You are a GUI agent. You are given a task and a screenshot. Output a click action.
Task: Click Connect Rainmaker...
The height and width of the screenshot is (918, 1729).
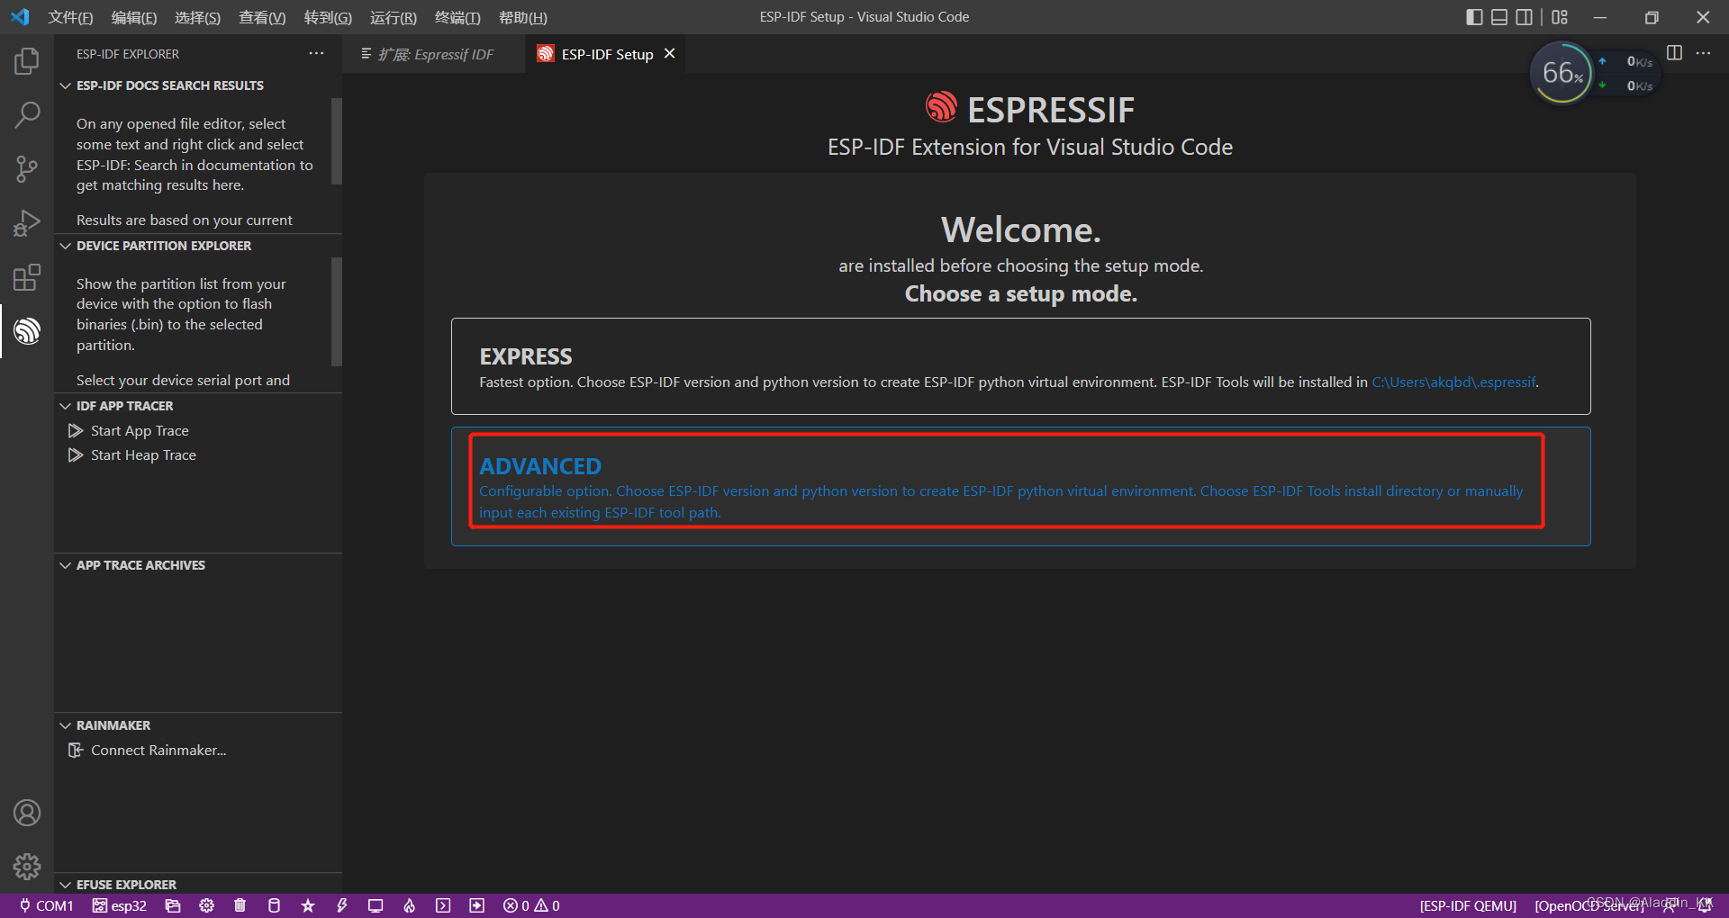pyautogui.click(x=158, y=751)
